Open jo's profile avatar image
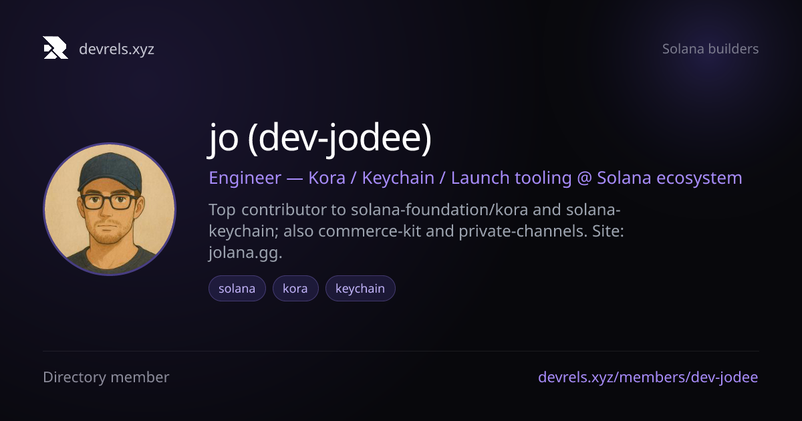Viewport: 802px width, 421px height. click(x=110, y=208)
